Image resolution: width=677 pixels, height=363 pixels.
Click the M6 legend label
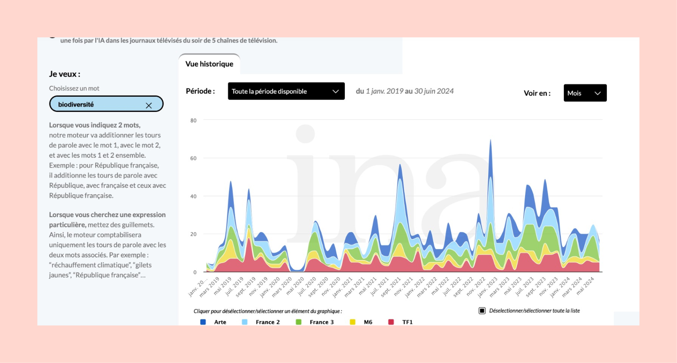[368, 322]
